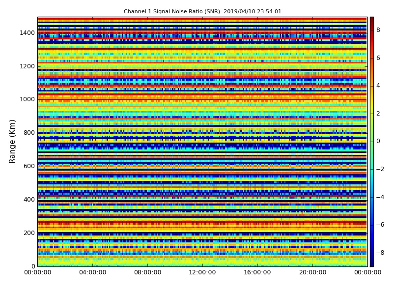Click the colorbar label 0

378,141
